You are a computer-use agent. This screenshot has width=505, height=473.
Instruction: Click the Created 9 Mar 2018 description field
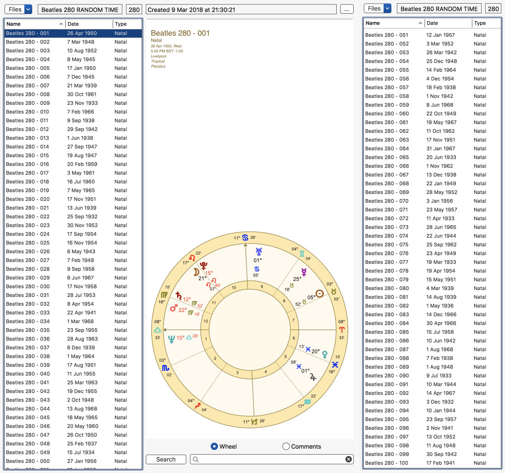coord(241,10)
